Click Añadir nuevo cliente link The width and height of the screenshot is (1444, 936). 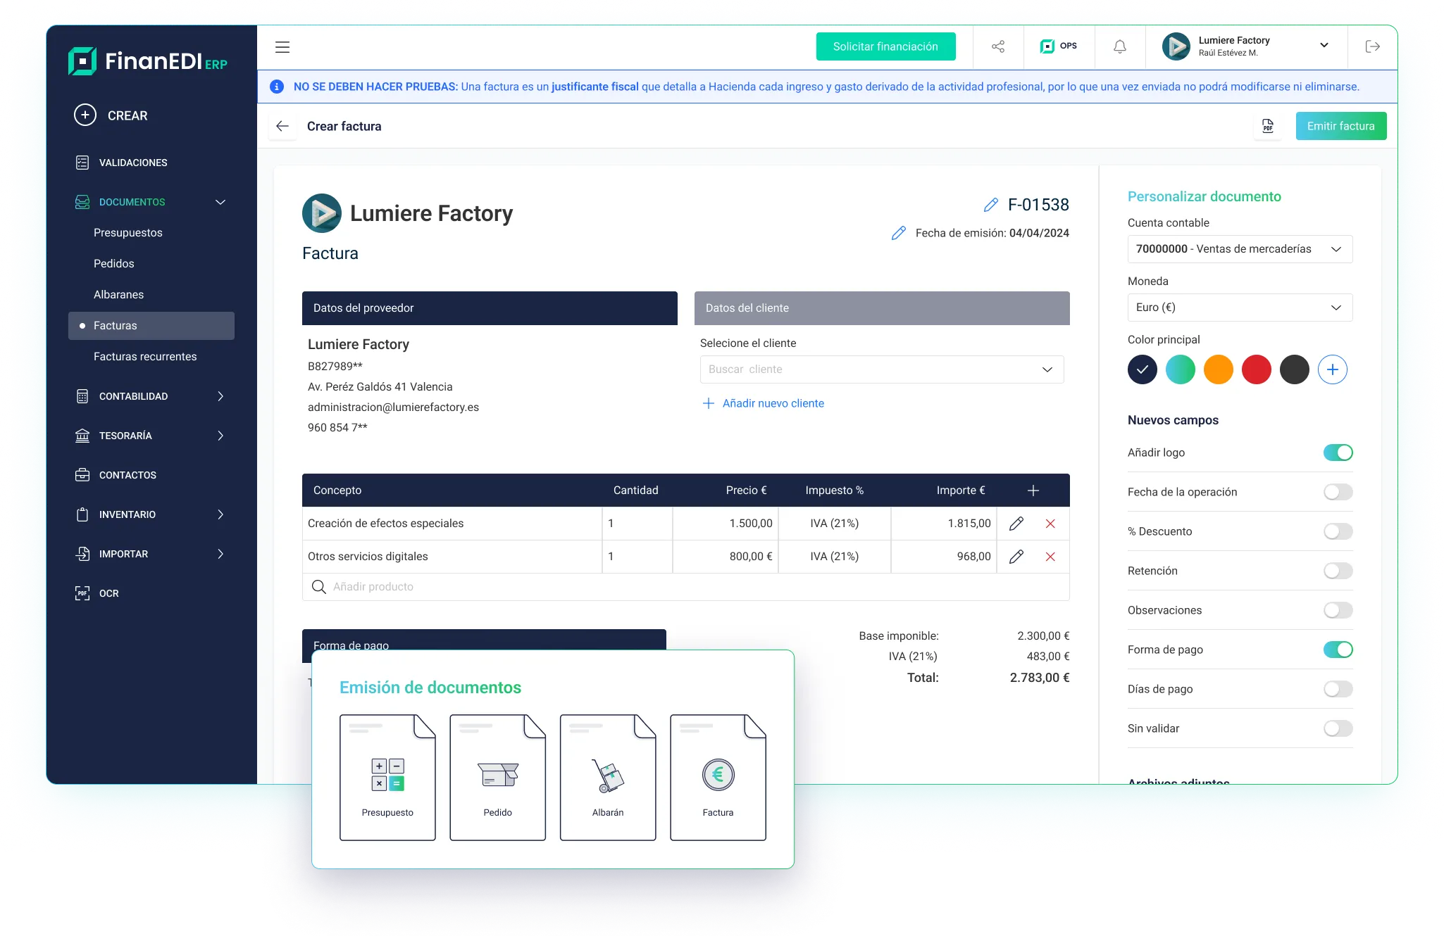773,403
